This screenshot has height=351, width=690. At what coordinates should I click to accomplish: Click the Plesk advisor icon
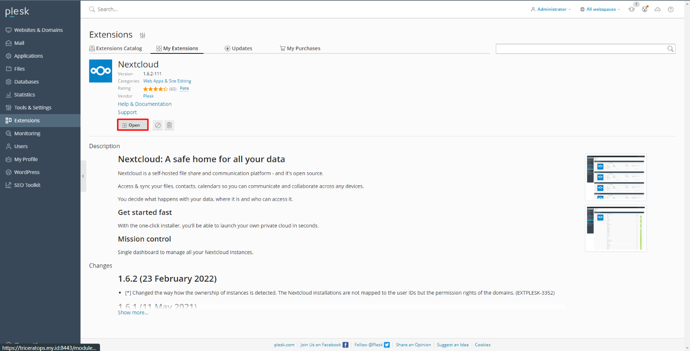pos(645,9)
